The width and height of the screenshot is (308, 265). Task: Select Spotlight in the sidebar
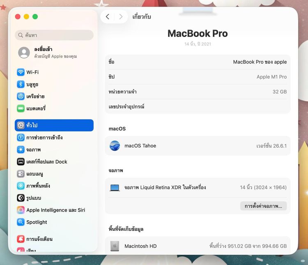pyautogui.click(x=37, y=222)
